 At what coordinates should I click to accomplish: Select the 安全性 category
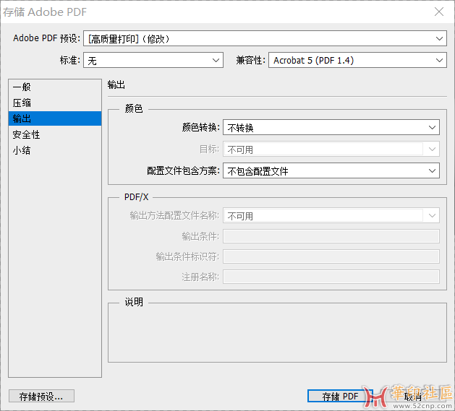point(55,134)
